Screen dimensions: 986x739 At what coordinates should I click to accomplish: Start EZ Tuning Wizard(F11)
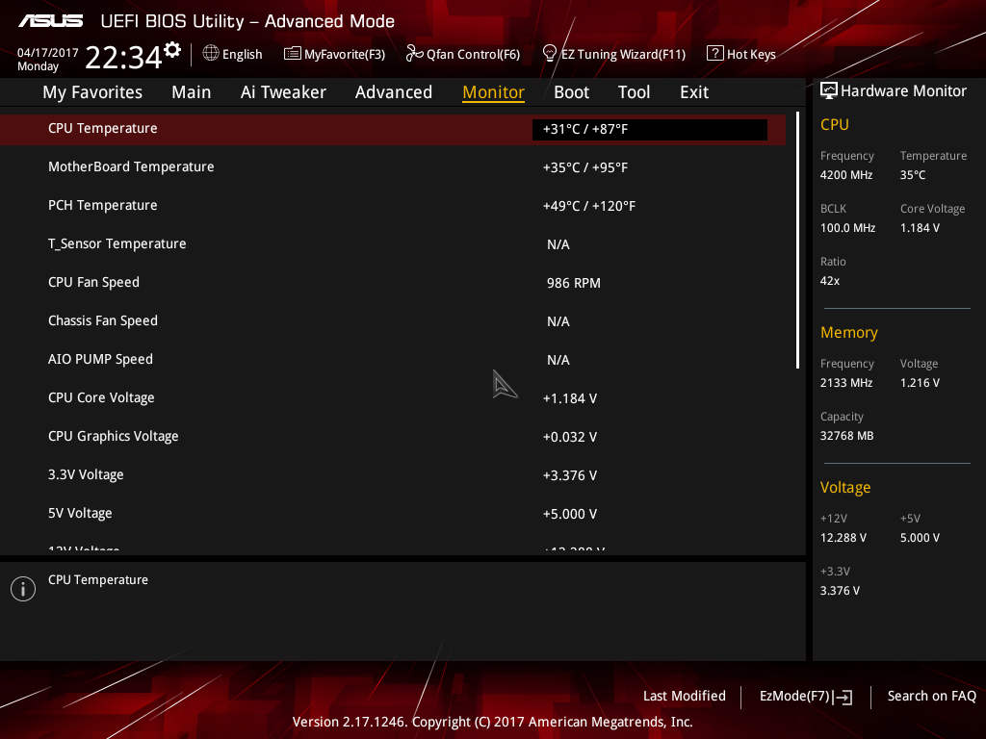(623, 54)
